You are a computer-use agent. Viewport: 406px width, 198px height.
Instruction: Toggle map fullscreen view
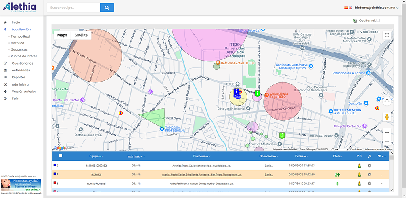point(387,35)
